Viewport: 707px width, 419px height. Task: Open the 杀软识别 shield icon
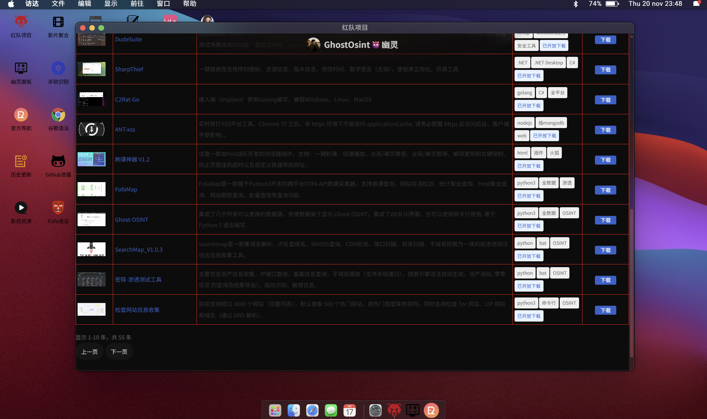pos(58,68)
